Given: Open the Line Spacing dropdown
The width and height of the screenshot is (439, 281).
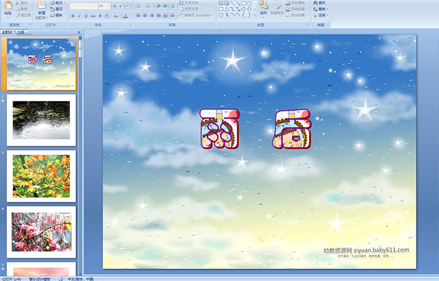Looking at the screenshot, I should coord(173,6).
